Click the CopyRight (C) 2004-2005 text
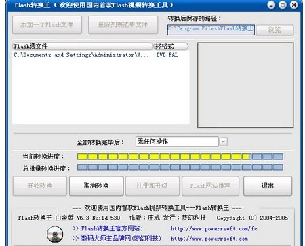This screenshot has width=305, height=246. [252, 218]
